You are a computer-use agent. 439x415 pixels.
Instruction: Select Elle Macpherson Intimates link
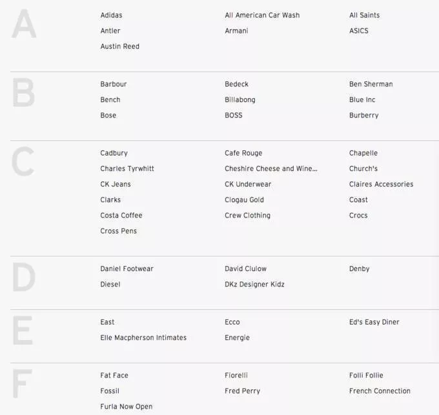click(x=143, y=338)
